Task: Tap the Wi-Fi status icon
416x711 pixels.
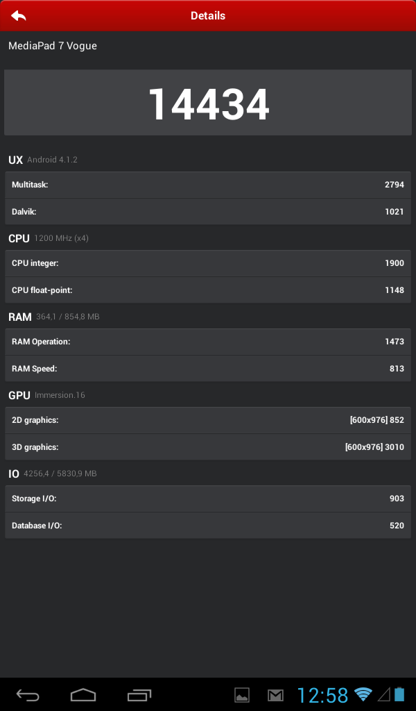Action: point(363,694)
